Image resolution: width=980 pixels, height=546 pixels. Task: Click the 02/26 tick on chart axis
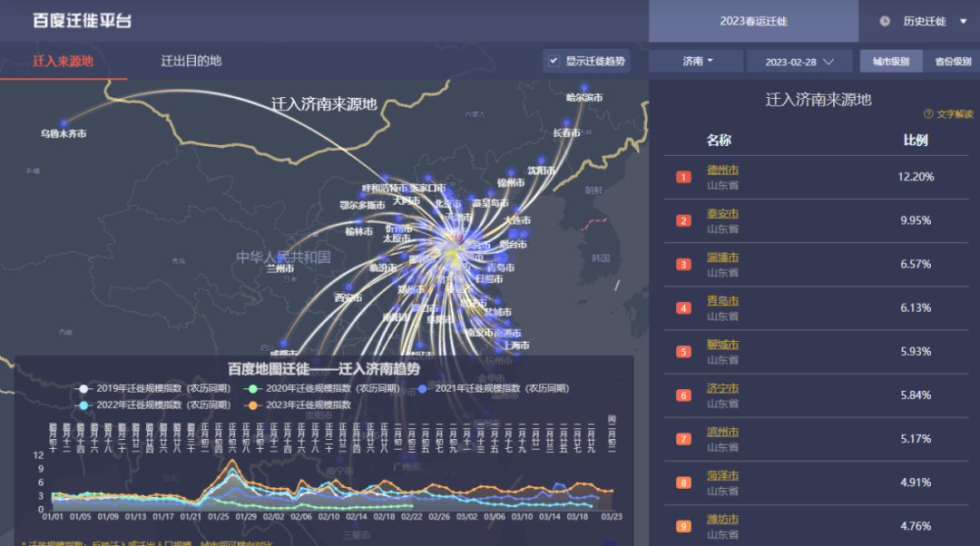[x=439, y=517]
